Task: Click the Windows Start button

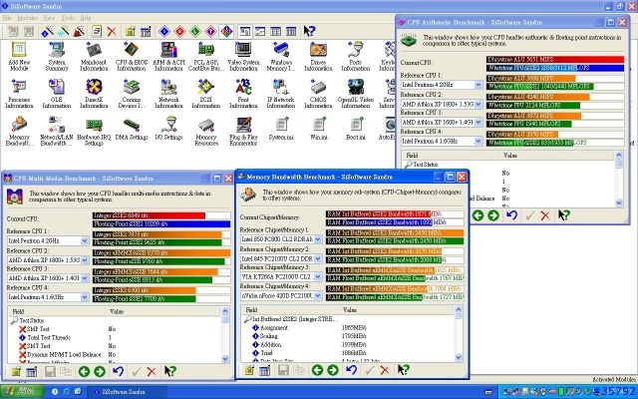Action: coord(22,392)
